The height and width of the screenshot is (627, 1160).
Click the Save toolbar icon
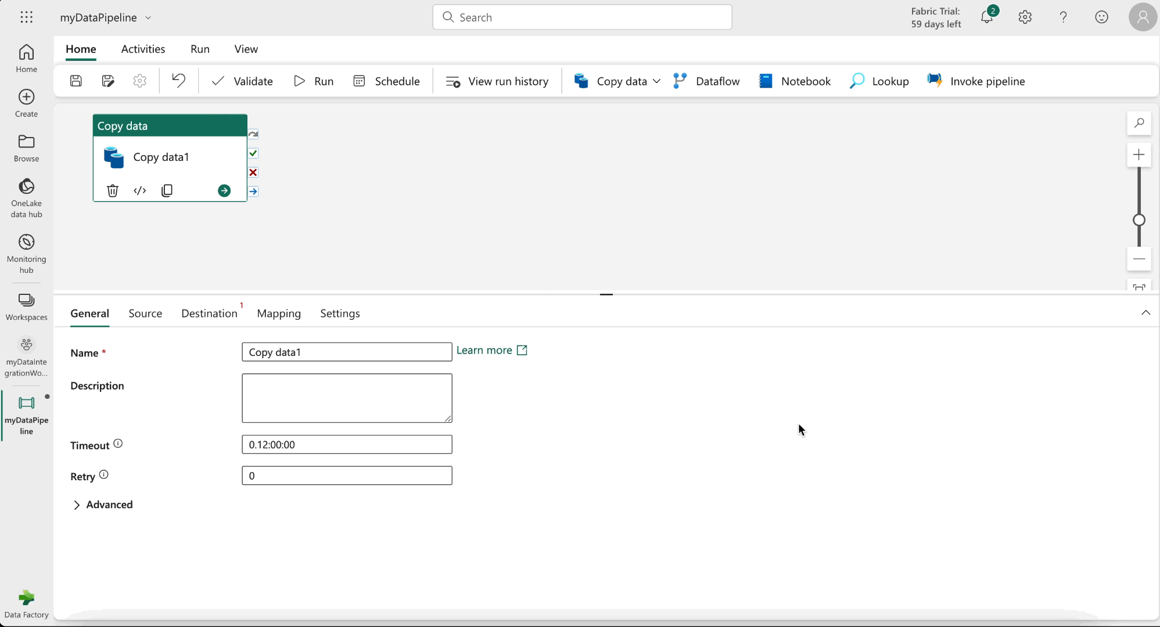point(76,81)
